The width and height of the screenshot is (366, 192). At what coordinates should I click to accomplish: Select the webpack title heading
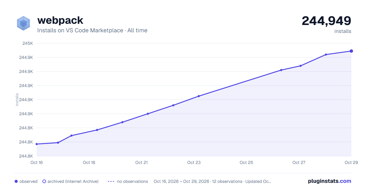coord(60,20)
